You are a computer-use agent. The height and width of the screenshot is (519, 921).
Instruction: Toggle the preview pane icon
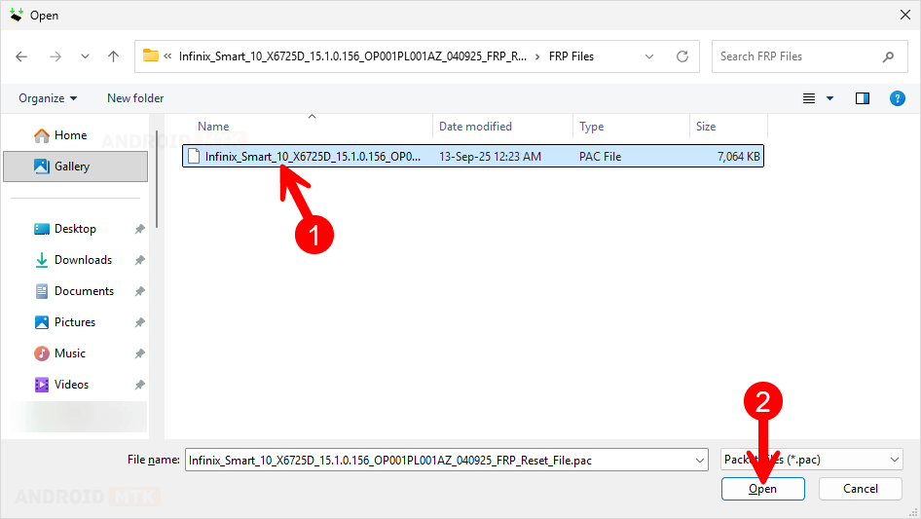click(x=862, y=98)
